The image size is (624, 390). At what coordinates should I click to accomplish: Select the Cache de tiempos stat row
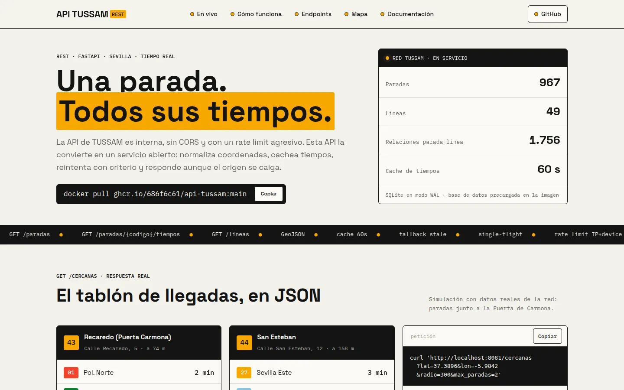[x=473, y=169]
